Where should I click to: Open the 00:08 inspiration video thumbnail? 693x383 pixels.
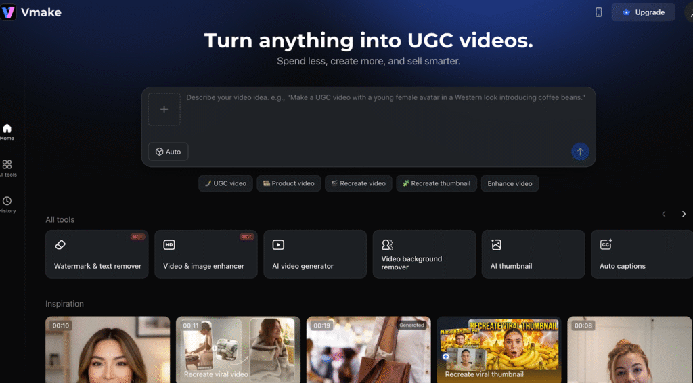(629, 349)
